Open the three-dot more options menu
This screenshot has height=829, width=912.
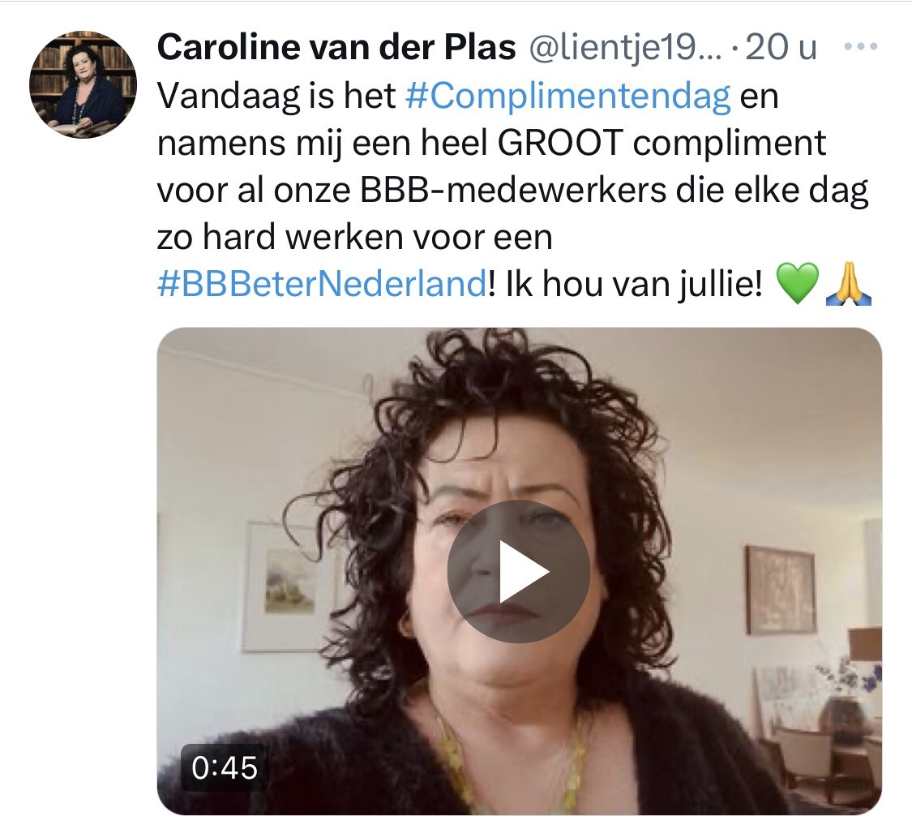click(x=861, y=46)
